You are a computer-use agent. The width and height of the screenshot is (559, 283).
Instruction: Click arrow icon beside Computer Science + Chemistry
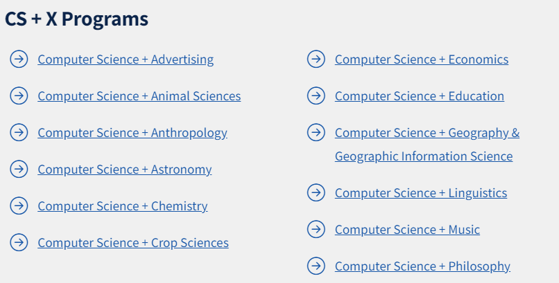(19, 206)
